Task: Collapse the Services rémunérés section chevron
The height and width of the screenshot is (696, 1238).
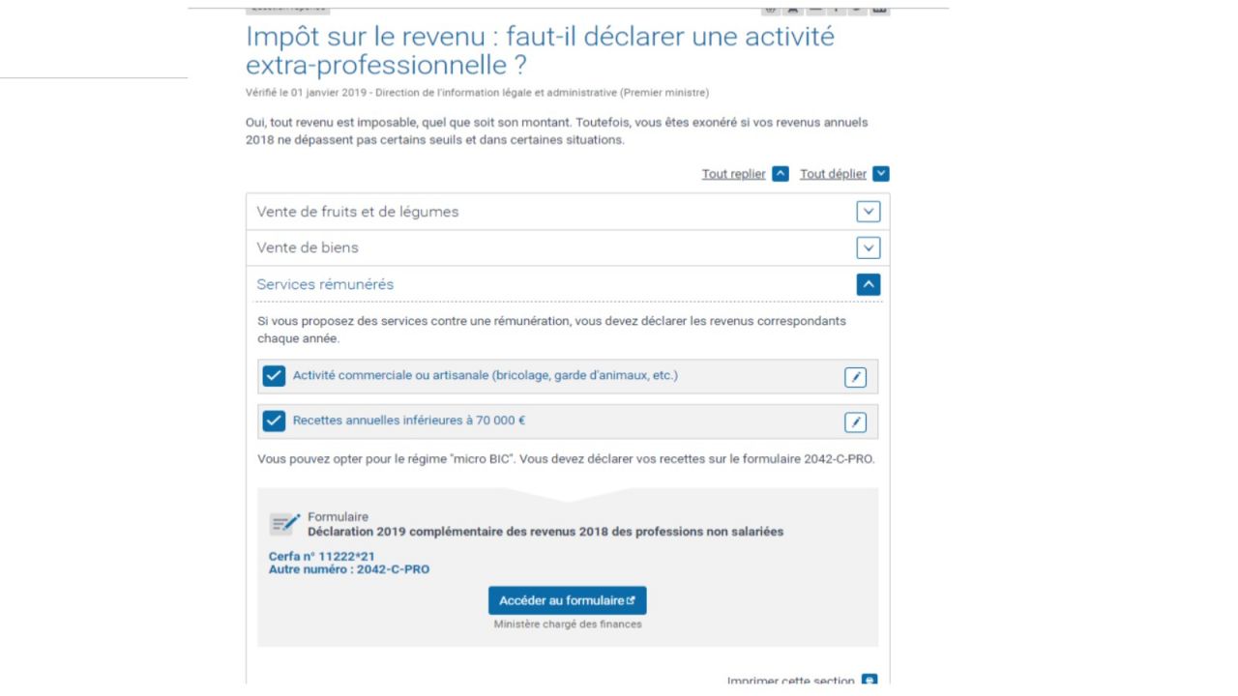Action: (x=869, y=285)
